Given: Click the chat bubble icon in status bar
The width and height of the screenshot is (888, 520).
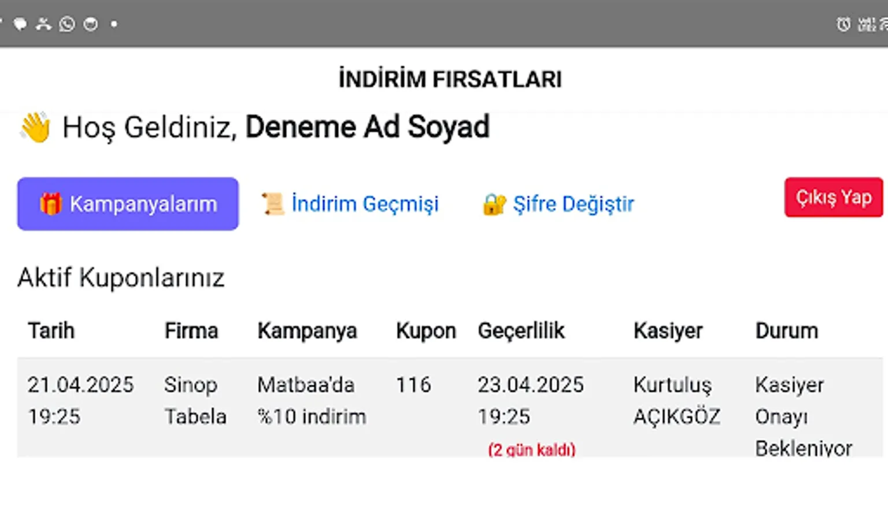Looking at the screenshot, I should coord(21,24).
